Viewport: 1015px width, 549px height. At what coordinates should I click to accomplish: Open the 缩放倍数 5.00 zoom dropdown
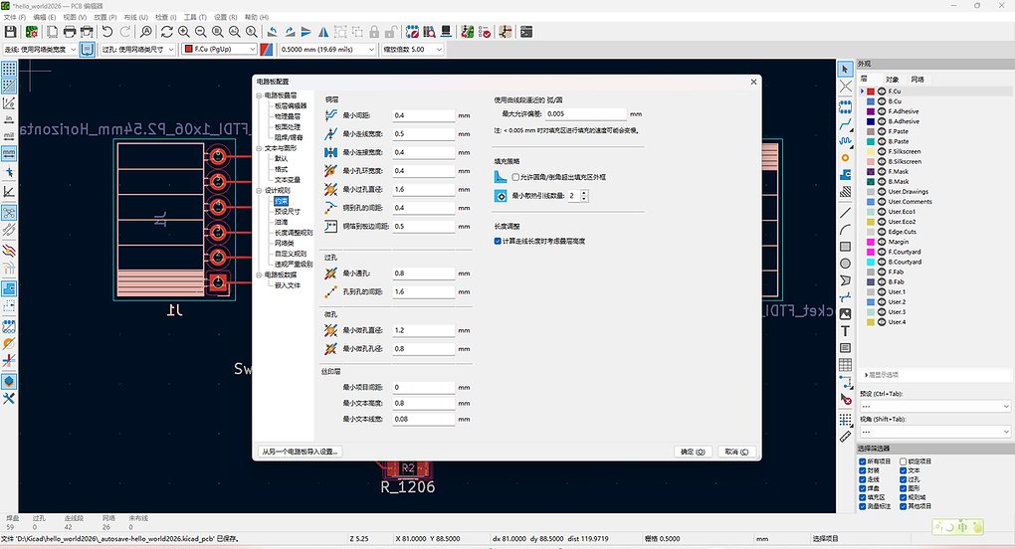point(412,49)
